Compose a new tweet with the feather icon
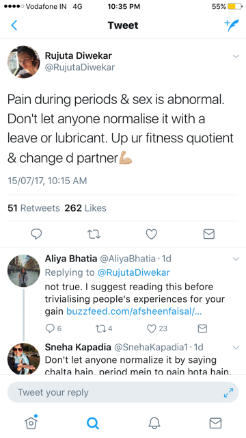The image size is (246, 438). pos(232,25)
